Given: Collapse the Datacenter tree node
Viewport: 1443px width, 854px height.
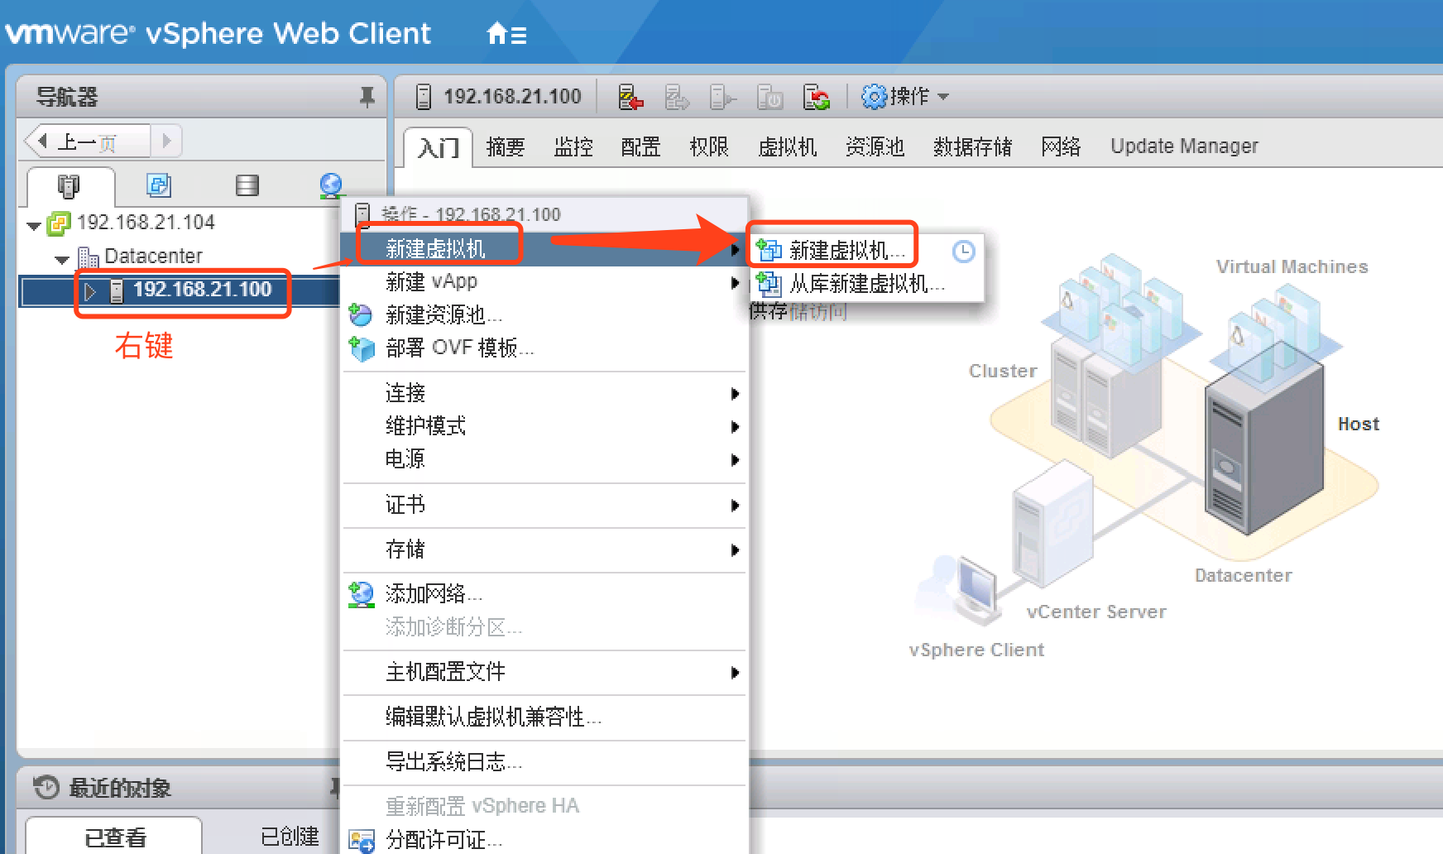Looking at the screenshot, I should tap(62, 259).
